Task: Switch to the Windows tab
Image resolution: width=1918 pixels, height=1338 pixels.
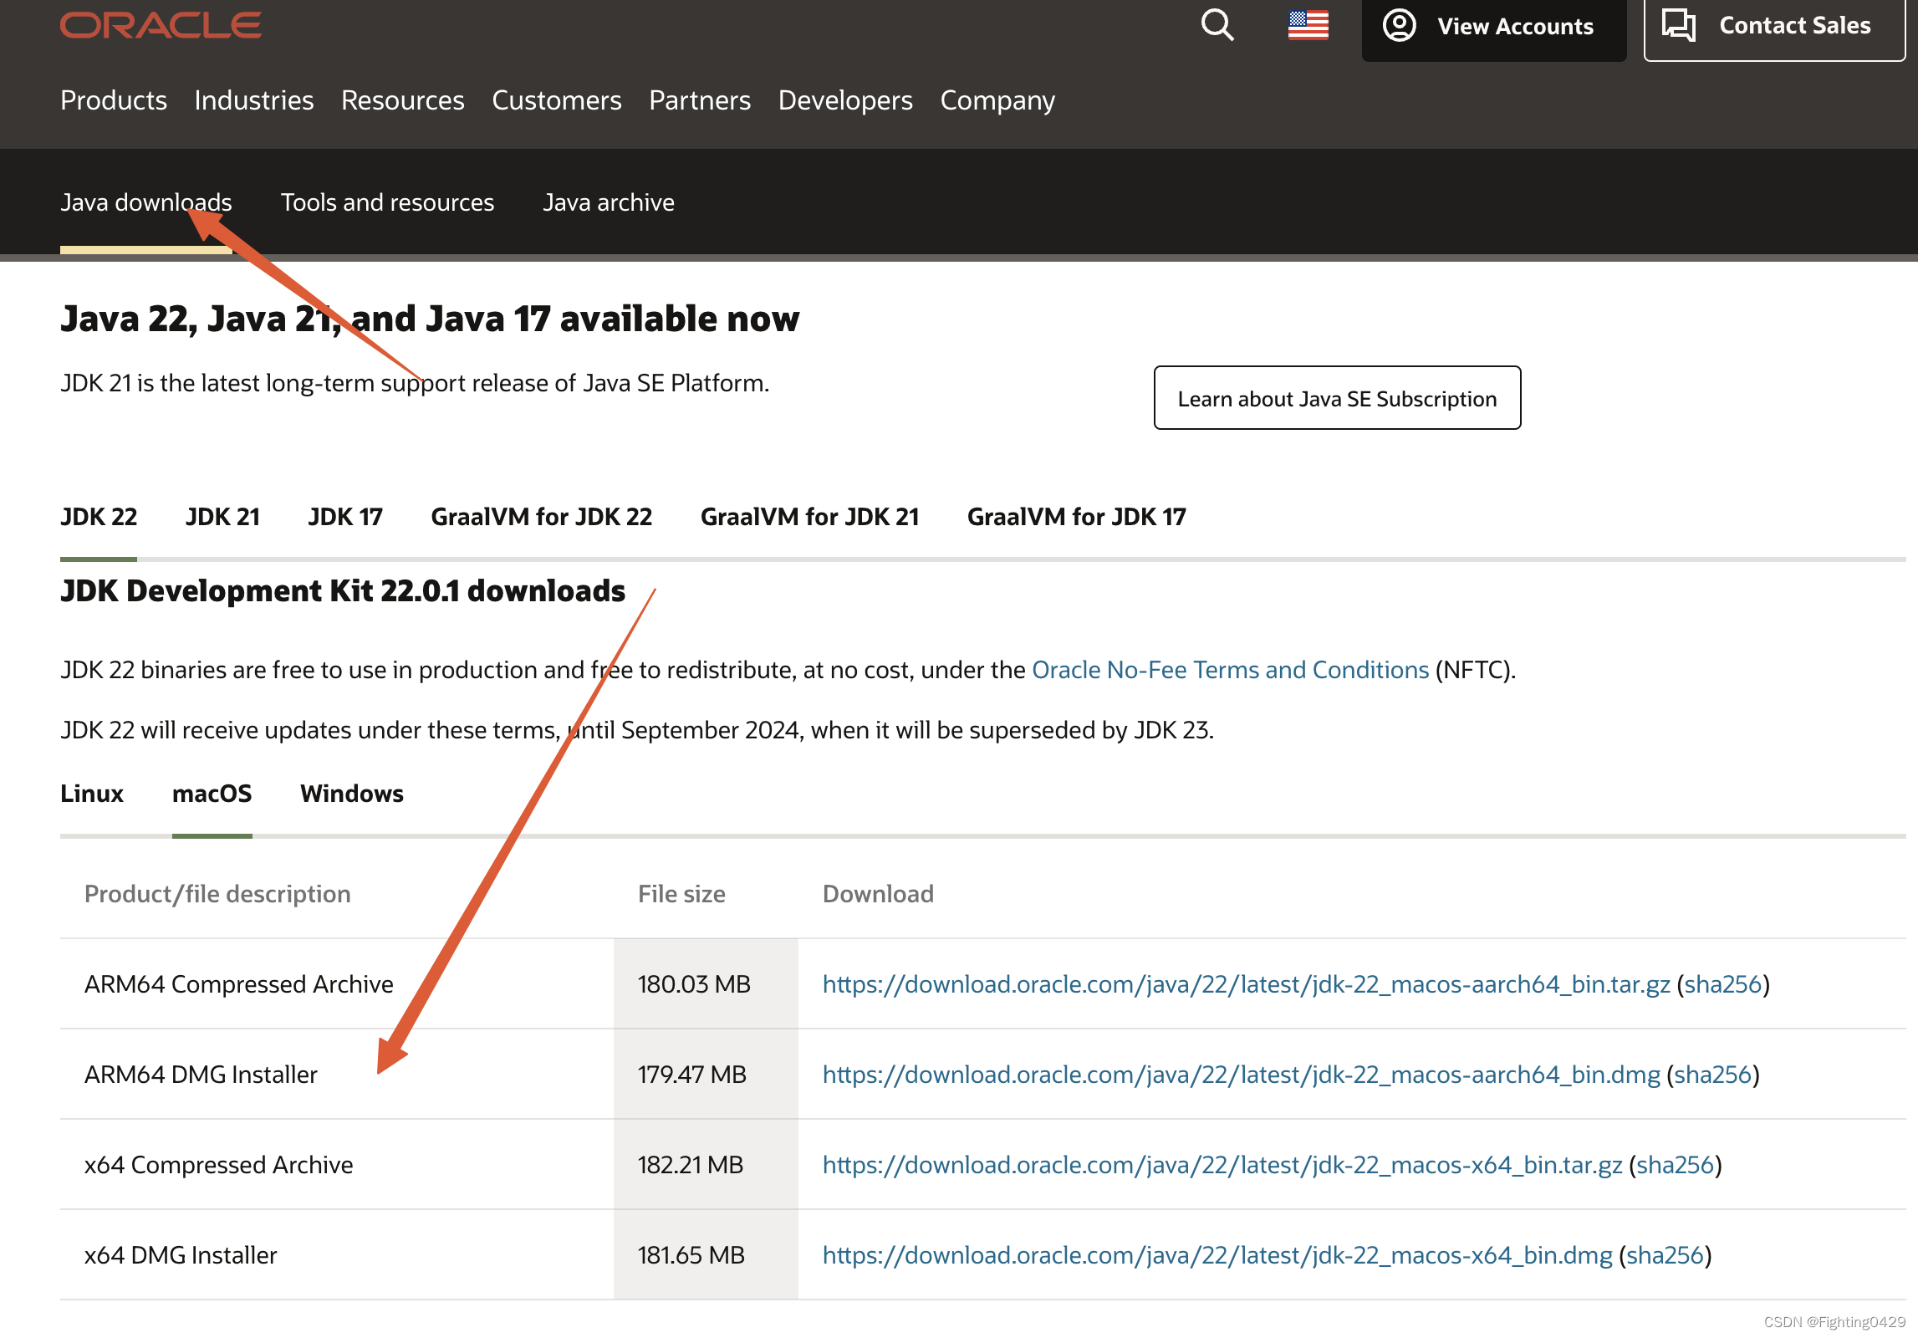Action: click(352, 794)
